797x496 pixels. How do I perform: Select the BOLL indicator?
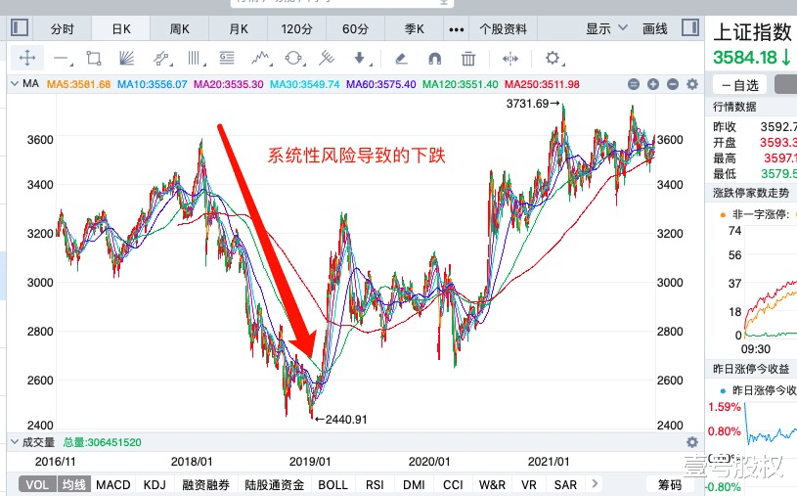[332, 485]
